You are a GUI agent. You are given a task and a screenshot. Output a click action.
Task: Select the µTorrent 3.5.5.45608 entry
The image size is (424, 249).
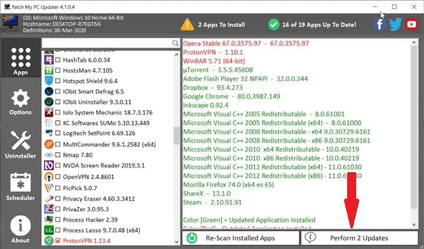pyautogui.click(x=218, y=70)
